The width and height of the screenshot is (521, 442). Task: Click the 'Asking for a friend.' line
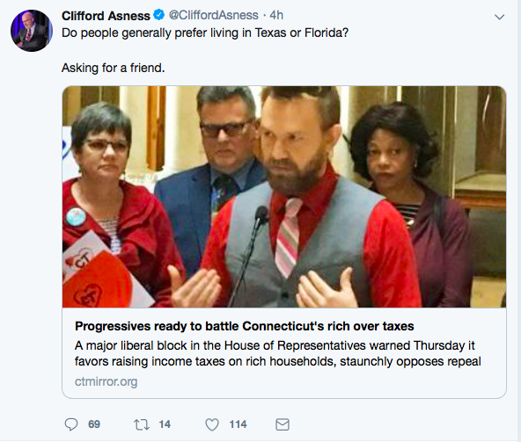tap(114, 68)
